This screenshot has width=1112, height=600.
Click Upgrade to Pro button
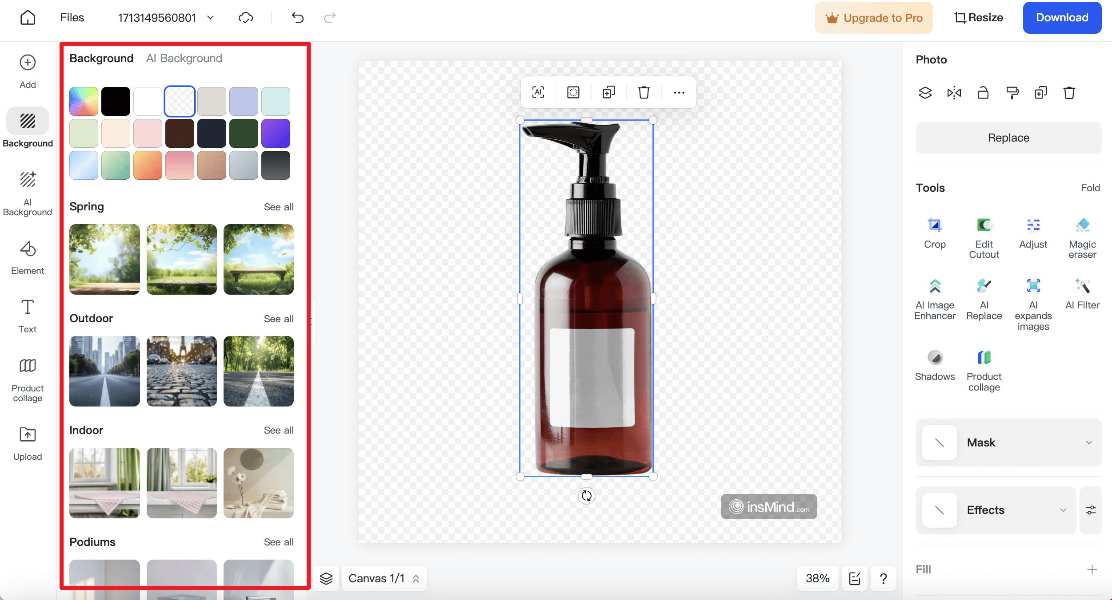coord(873,18)
